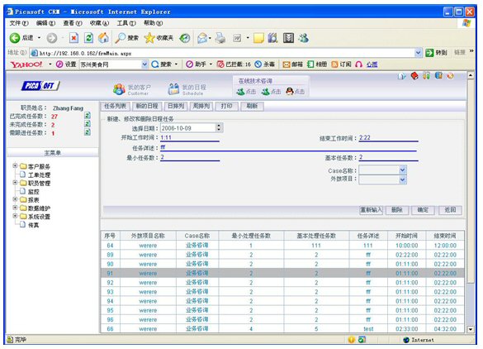This screenshot has height=349, width=483.
Task: Click the IE Home toolbar icon
Action: [103, 38]
